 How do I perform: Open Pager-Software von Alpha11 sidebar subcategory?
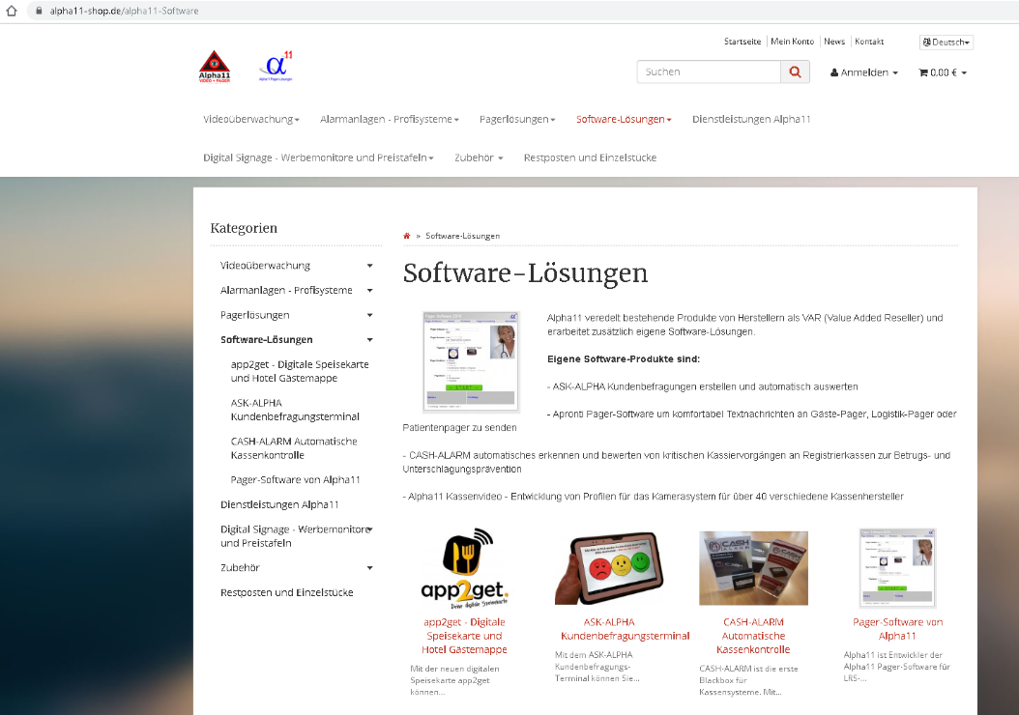click(295, 480)
